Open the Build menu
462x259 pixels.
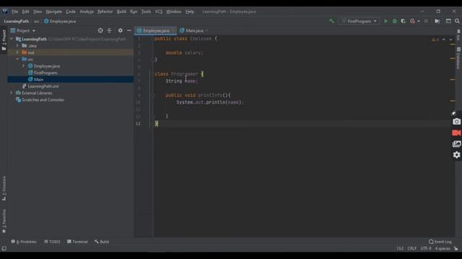[121, 12]
